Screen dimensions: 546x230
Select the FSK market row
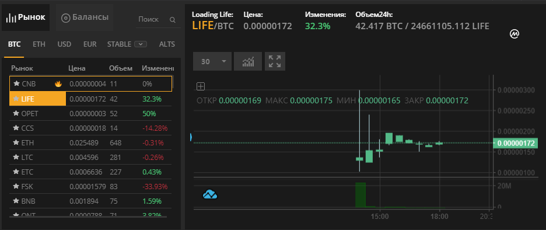tap(90, 186)
